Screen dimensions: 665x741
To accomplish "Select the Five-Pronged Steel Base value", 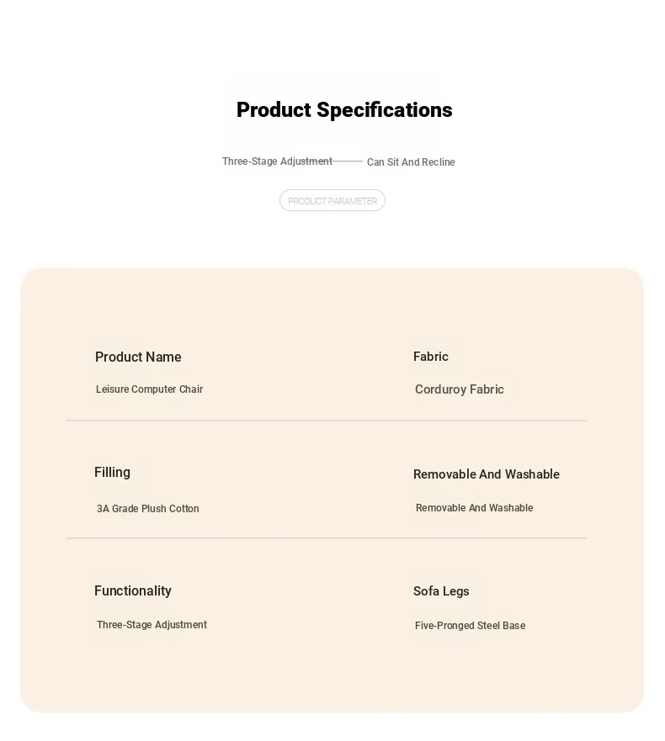I will pyautogui.click(x=471, y=626).
